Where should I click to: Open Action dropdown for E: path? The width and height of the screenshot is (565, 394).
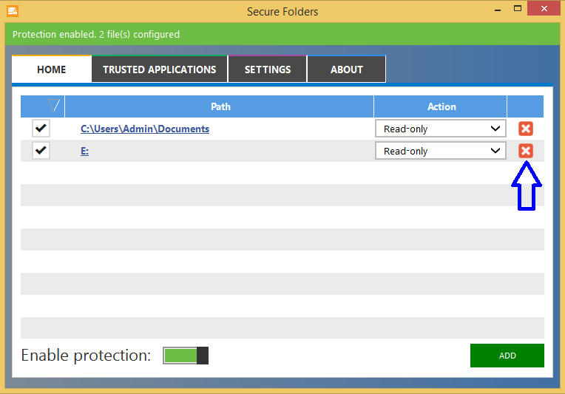coord(440,151)
